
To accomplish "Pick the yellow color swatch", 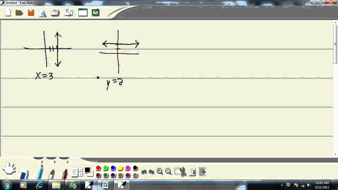I will coord(120,168).
